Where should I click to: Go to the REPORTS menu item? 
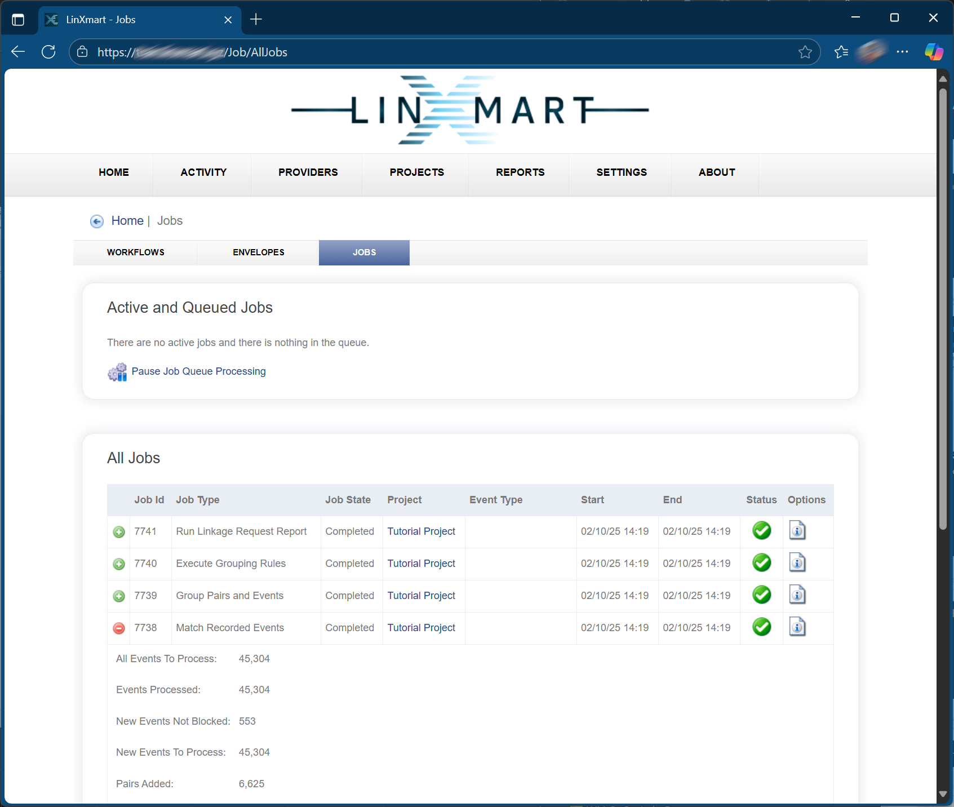pyautogui.click(x=520, y=172)
